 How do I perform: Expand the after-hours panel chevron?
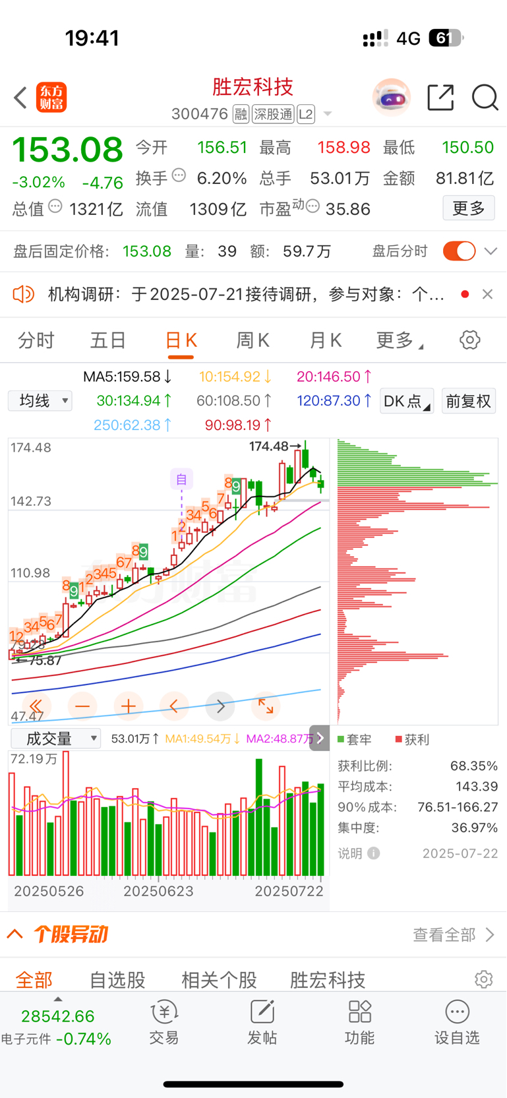(491, 251)
